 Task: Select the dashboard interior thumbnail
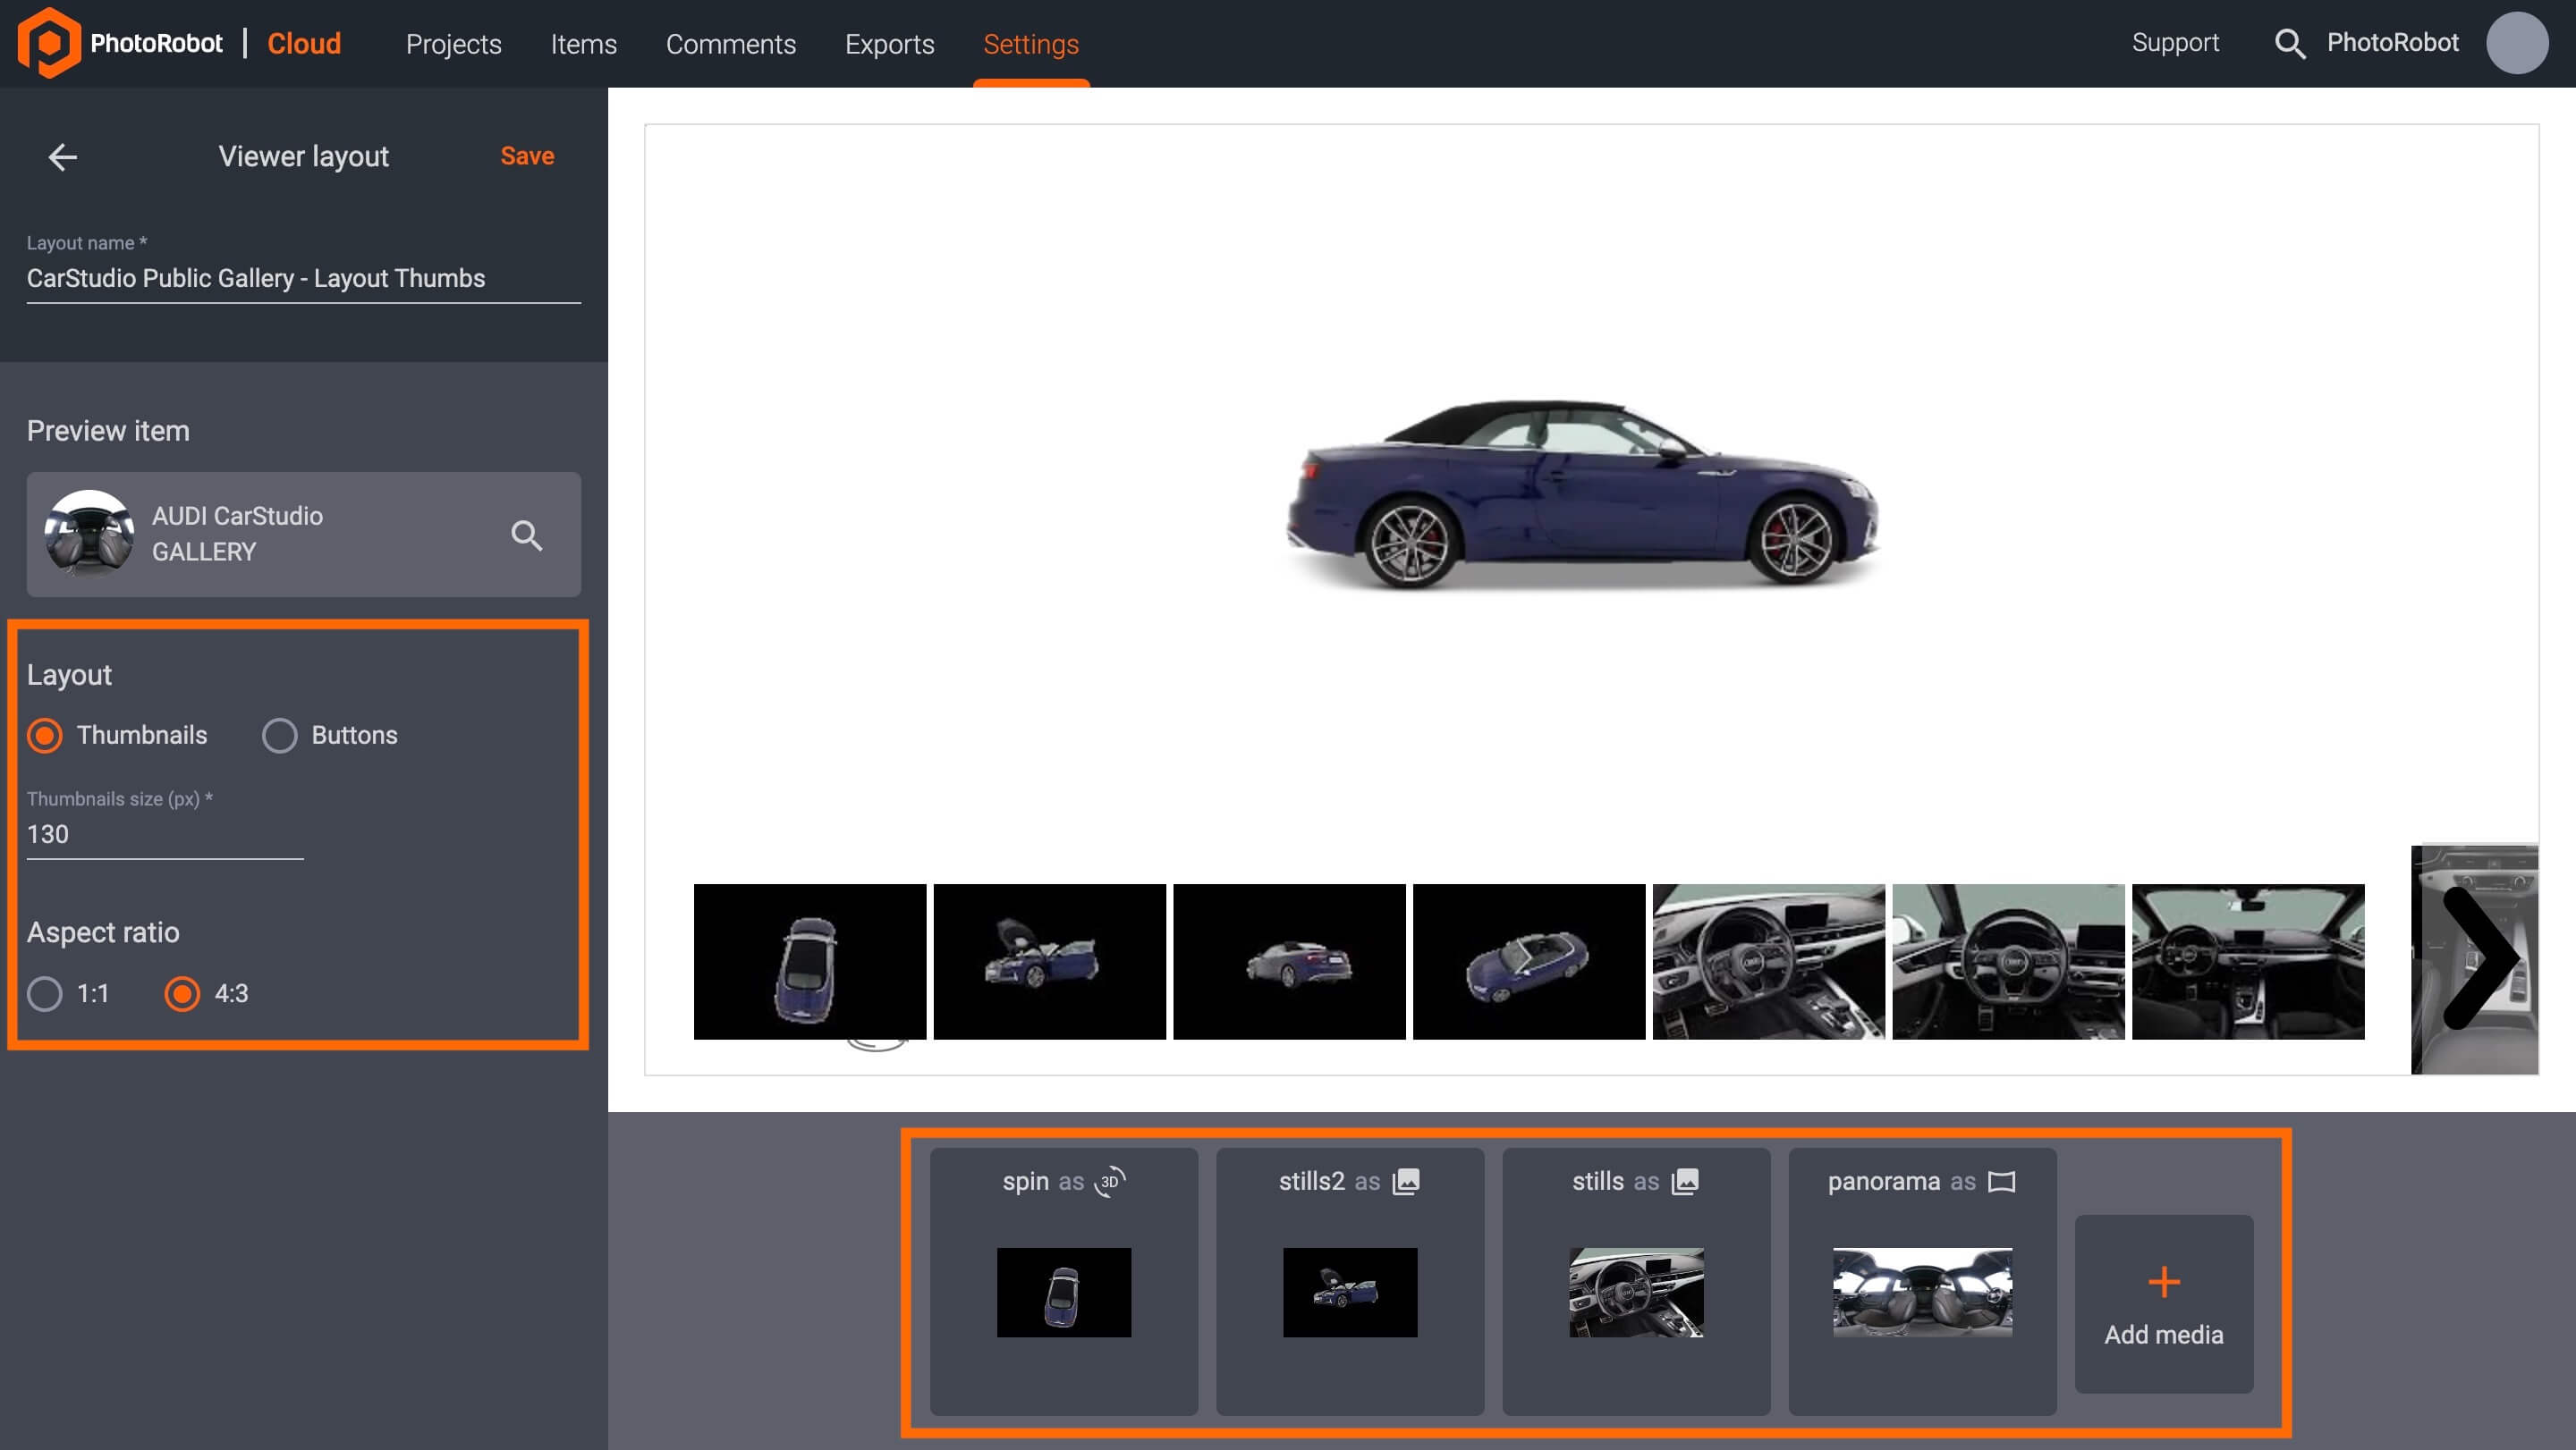tap(1768, 960)
